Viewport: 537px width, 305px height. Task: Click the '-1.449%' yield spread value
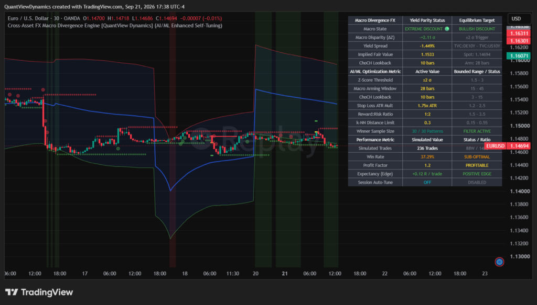pyautogui.click(x=427, y=46)
